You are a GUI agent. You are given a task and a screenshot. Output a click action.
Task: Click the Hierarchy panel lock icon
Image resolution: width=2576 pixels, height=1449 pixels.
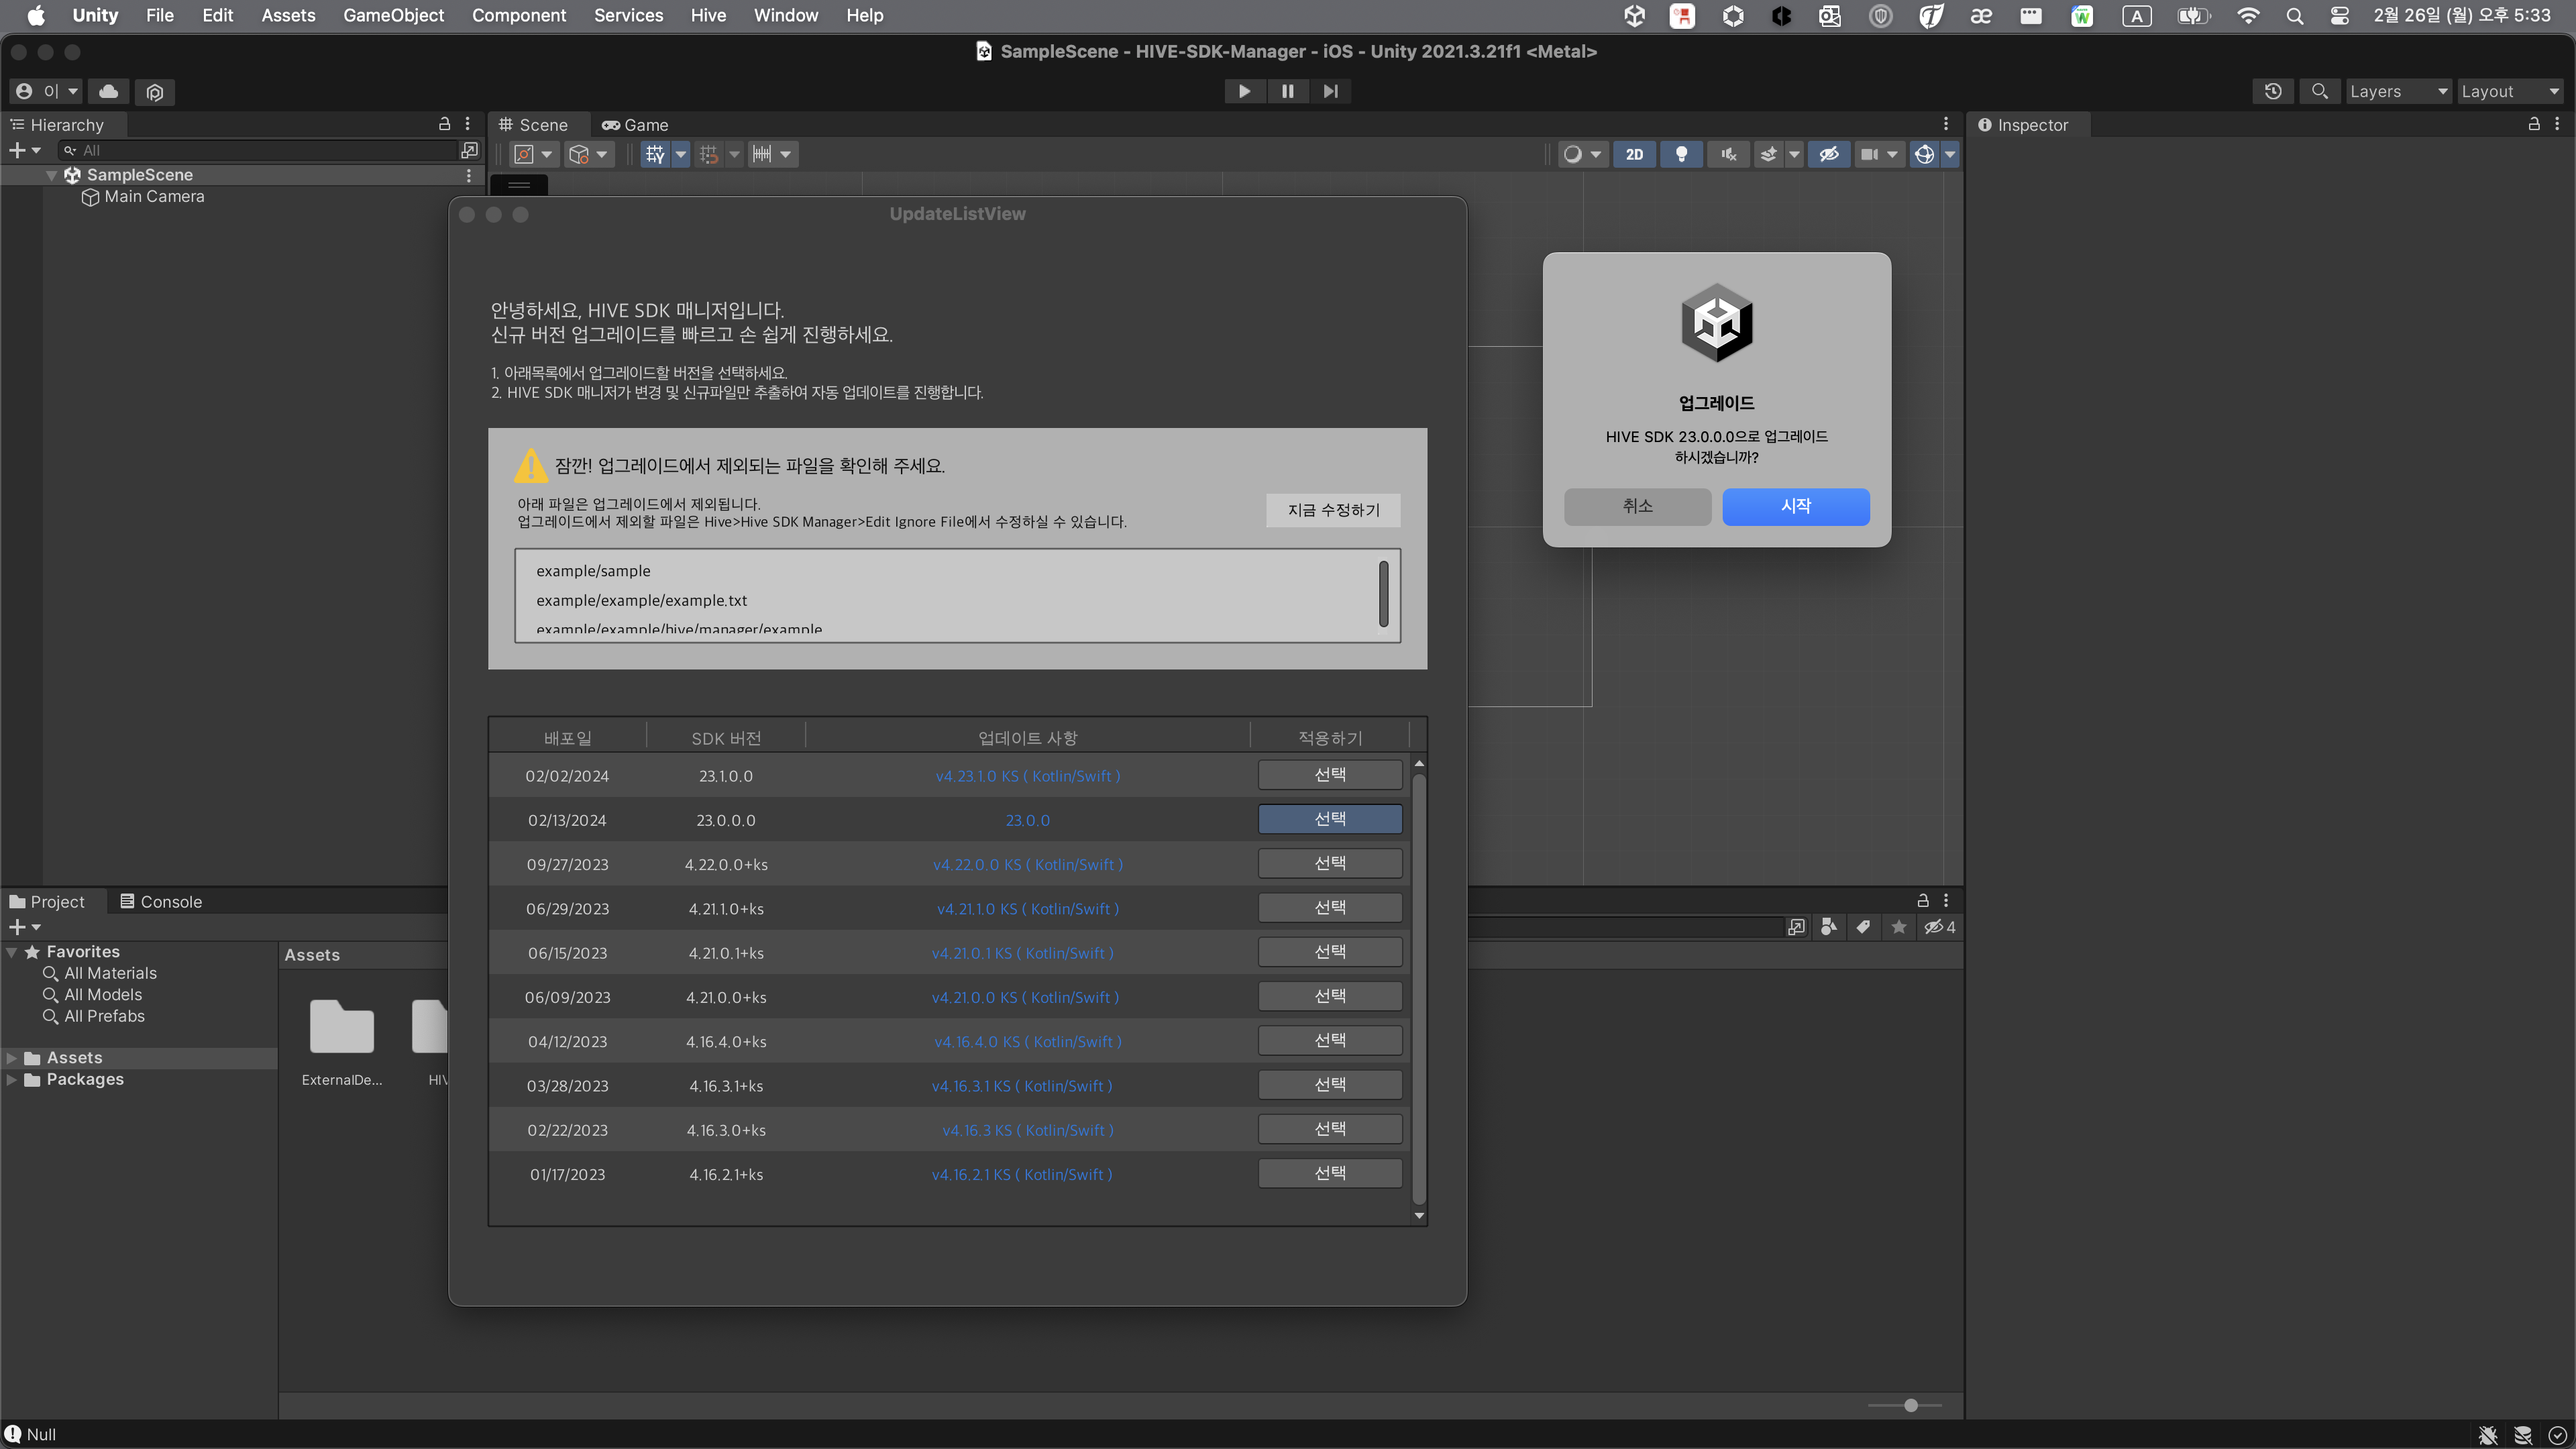[444, 124]
